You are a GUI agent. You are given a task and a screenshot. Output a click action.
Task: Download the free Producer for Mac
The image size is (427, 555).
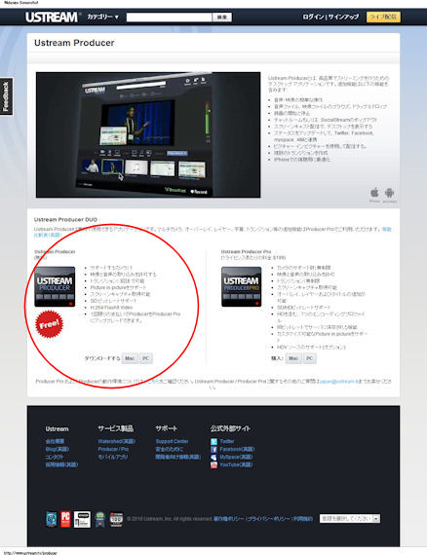click(130, 358)
